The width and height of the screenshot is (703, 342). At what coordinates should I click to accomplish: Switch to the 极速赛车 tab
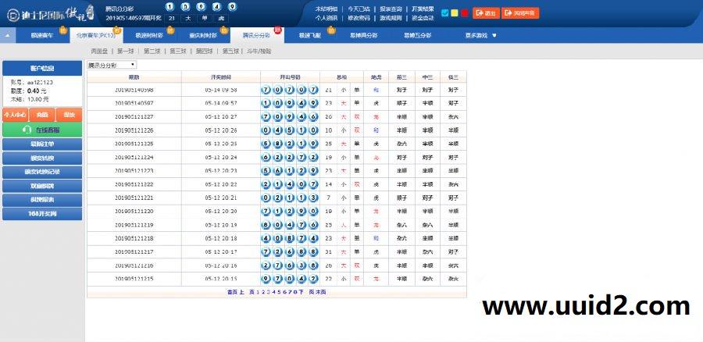[41, 35]
